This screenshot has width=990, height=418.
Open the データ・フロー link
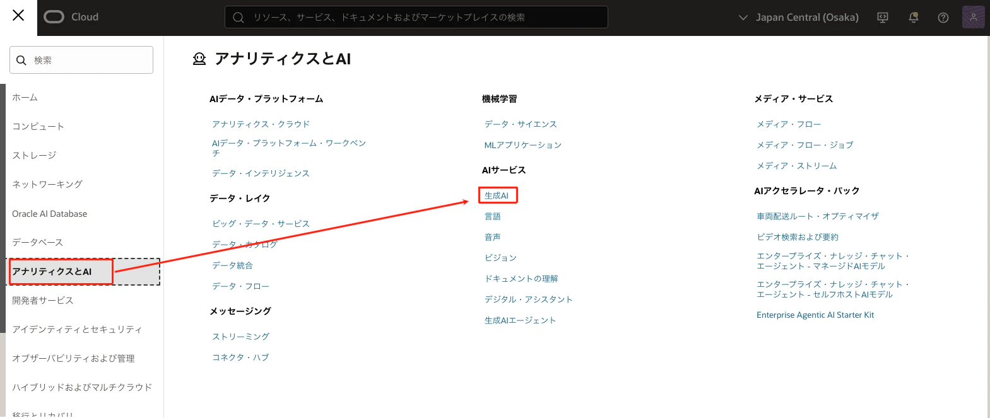tap(240, 286)
